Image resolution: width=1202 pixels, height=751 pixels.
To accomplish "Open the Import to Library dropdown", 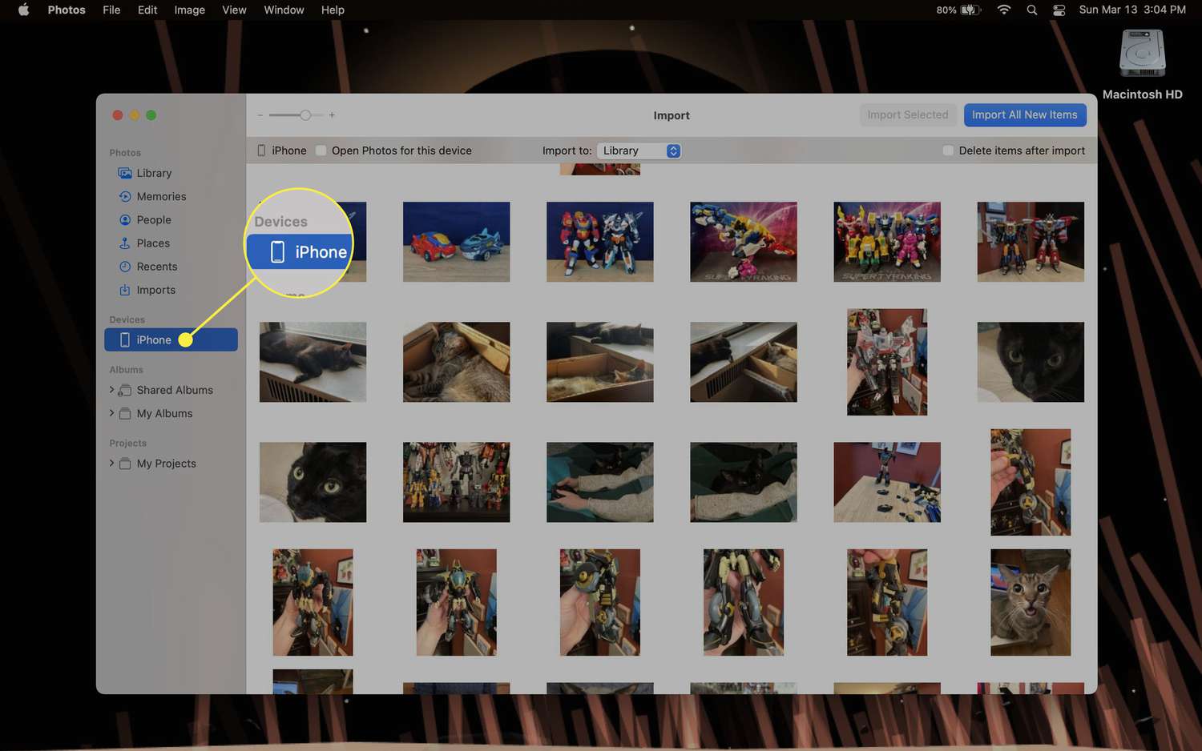I will click(x=639, y=151).
